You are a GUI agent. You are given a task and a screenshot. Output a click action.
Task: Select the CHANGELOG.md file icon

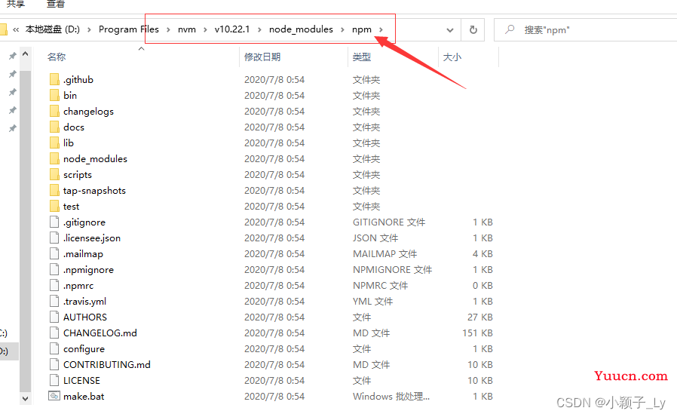pyautogui.click(x=54, y=333)
